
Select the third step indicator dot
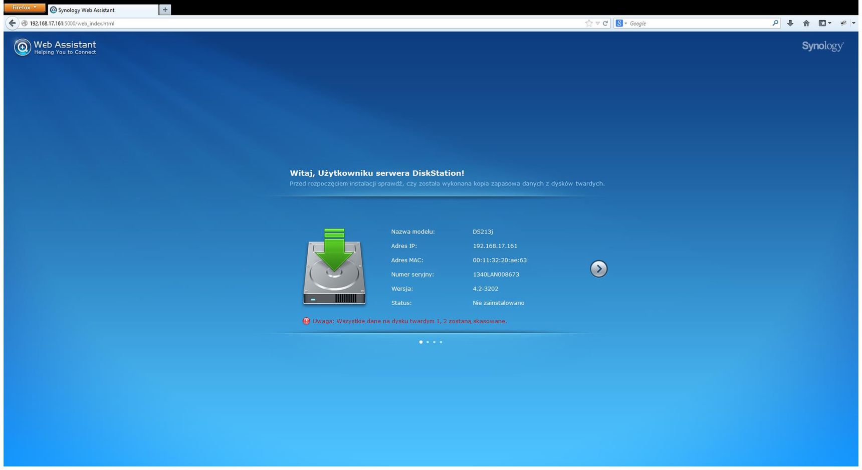[434, 342]
